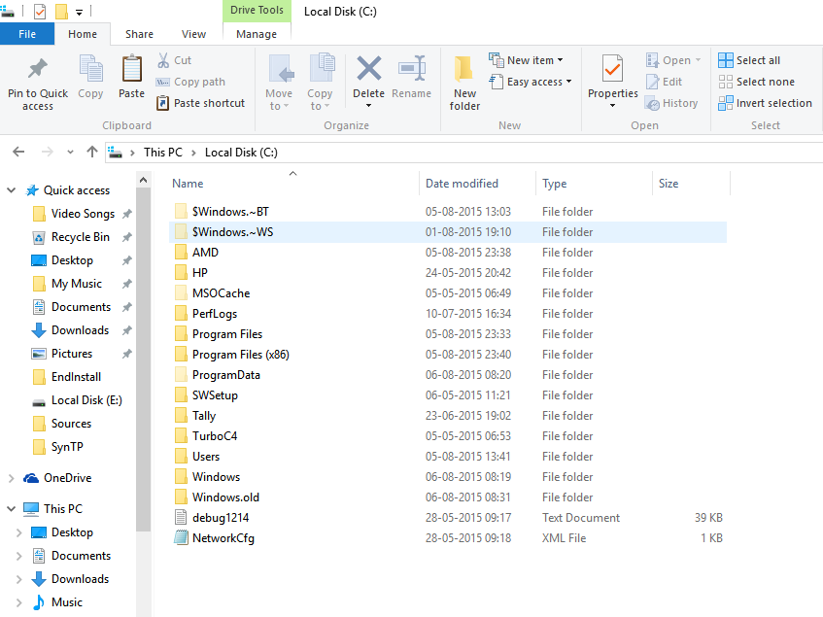Expand Documents under This PC
823x617 pixels.
(18, 556)
